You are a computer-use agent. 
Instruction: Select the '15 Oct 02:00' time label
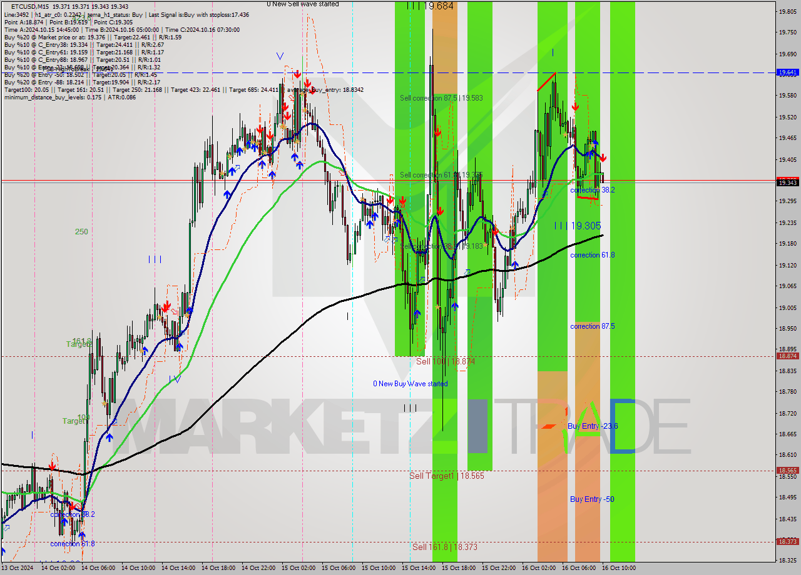(x=299, y=568)
